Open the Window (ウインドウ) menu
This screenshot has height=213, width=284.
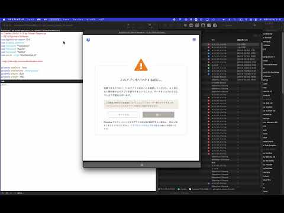point(91,20)
